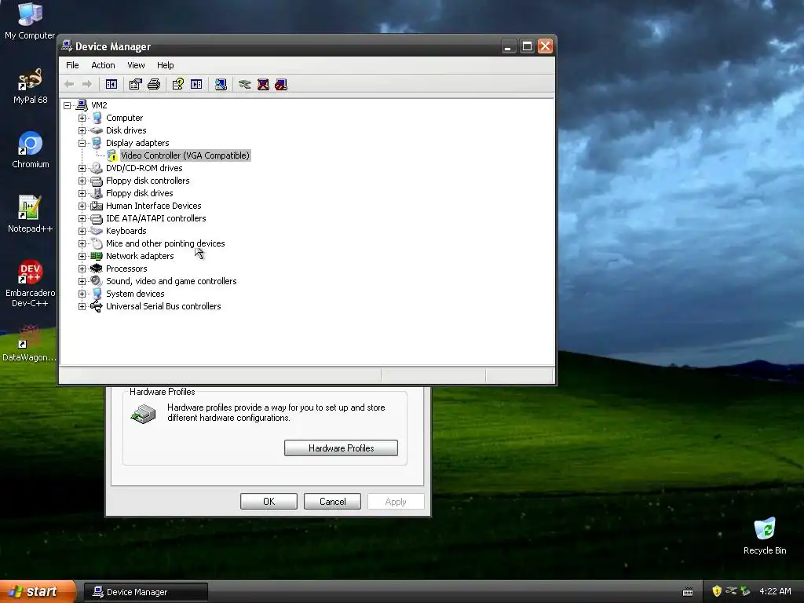Image resolution: width=804 pixels, height=603 pixels.
Task: Select the Chromium desktop shortcut
Action: pyautogui.click(x=31, y=150)
